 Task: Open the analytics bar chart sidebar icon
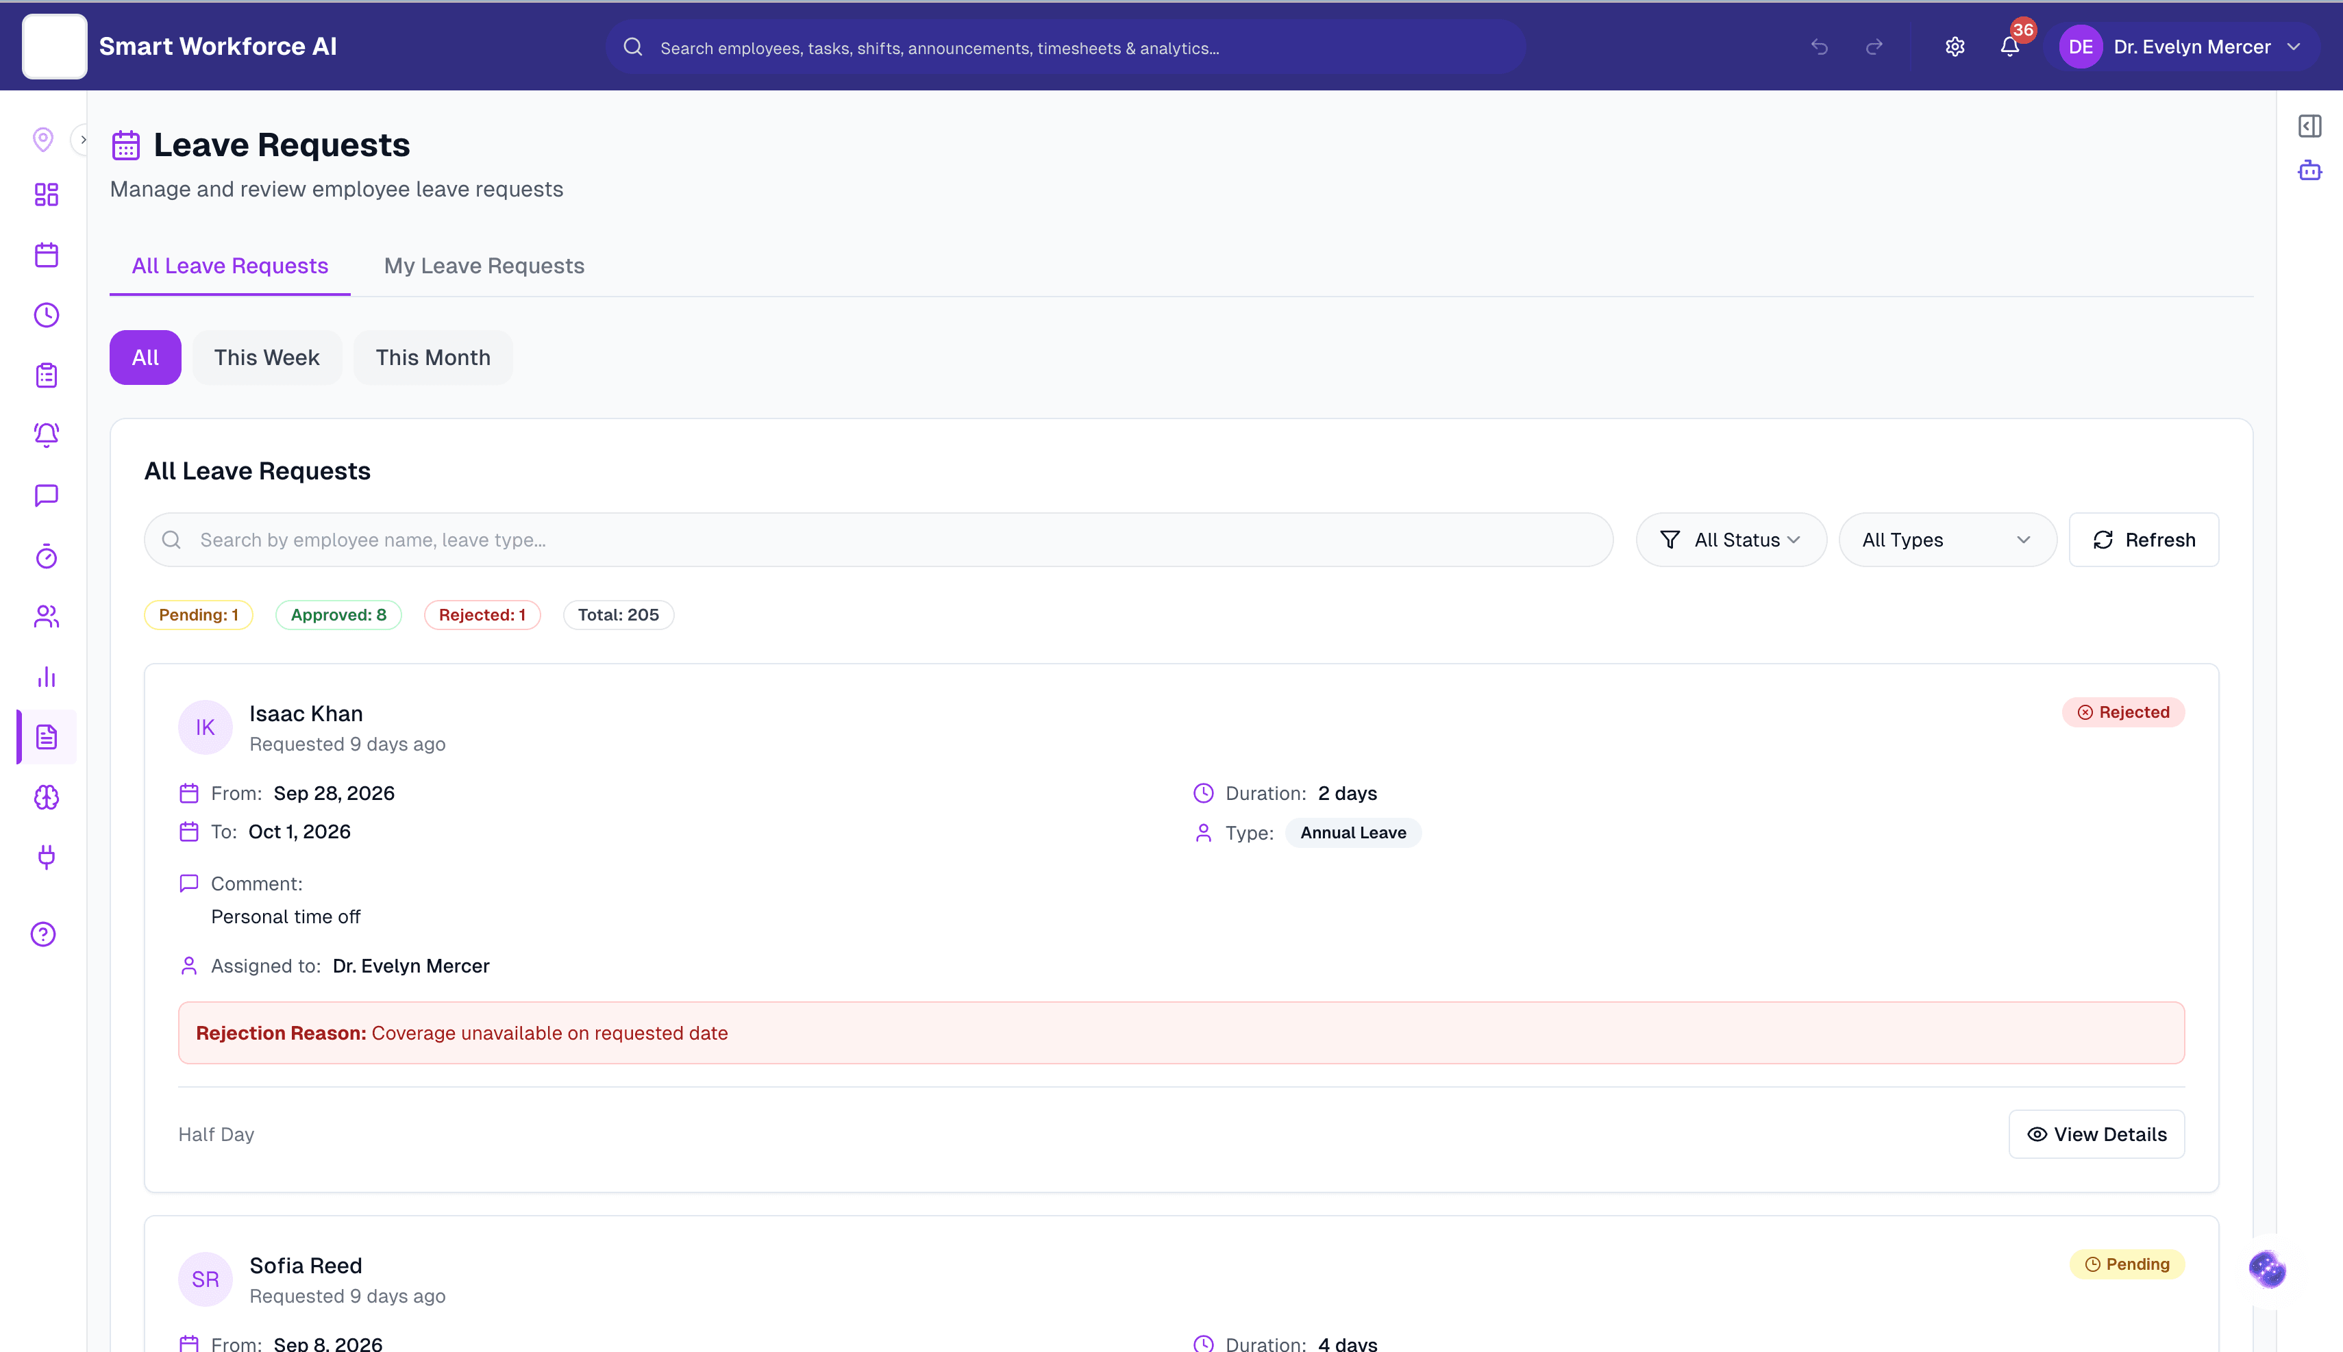click(x=47, y=677)
